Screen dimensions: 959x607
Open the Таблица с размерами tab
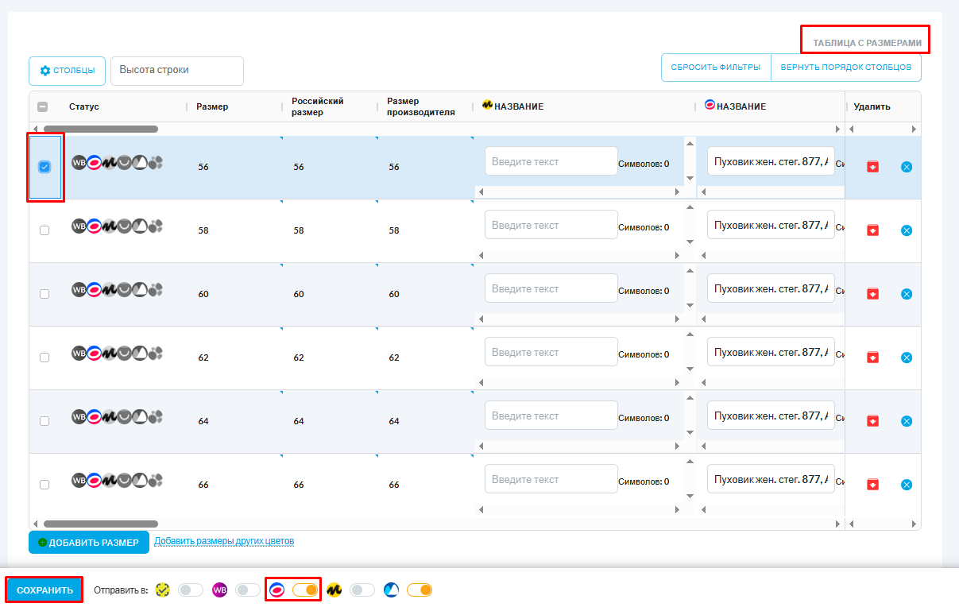[x=866, y=42]
